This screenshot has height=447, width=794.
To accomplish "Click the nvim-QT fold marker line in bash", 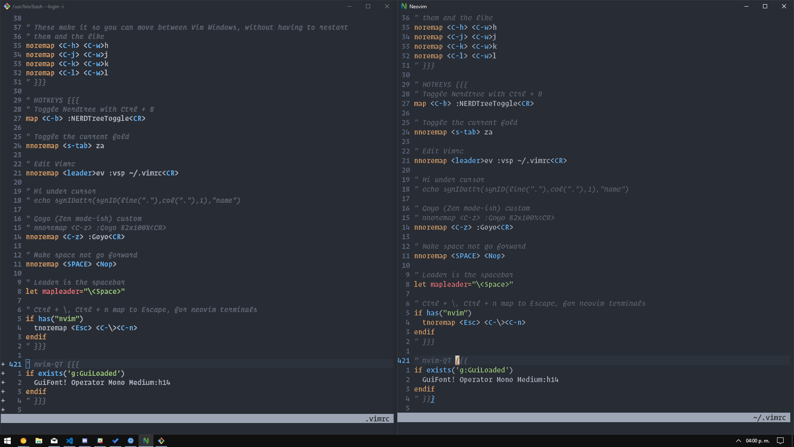I will pos(53,364).
